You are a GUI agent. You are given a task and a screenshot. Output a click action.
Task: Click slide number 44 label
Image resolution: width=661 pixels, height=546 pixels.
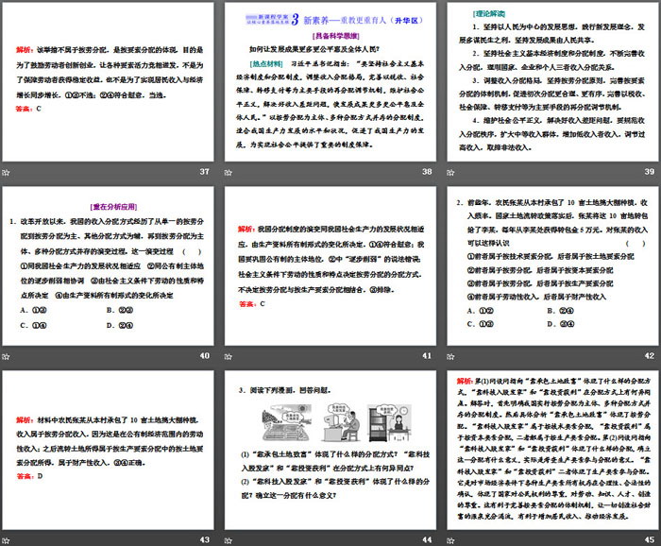(x=427, y=539)
